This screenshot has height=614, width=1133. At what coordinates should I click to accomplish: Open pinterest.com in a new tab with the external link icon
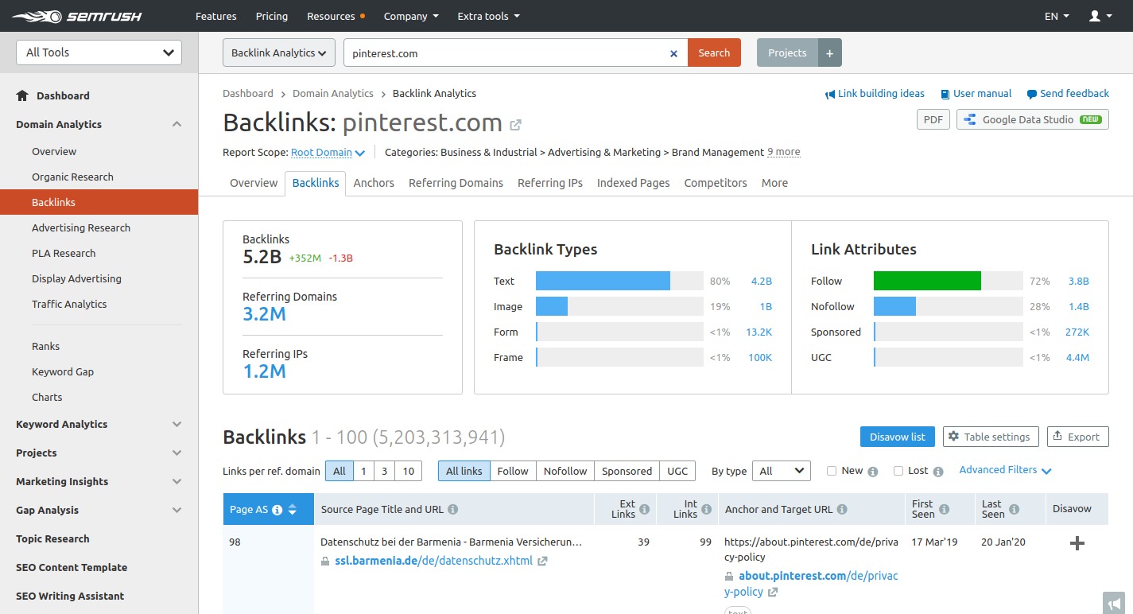point(515,125)
